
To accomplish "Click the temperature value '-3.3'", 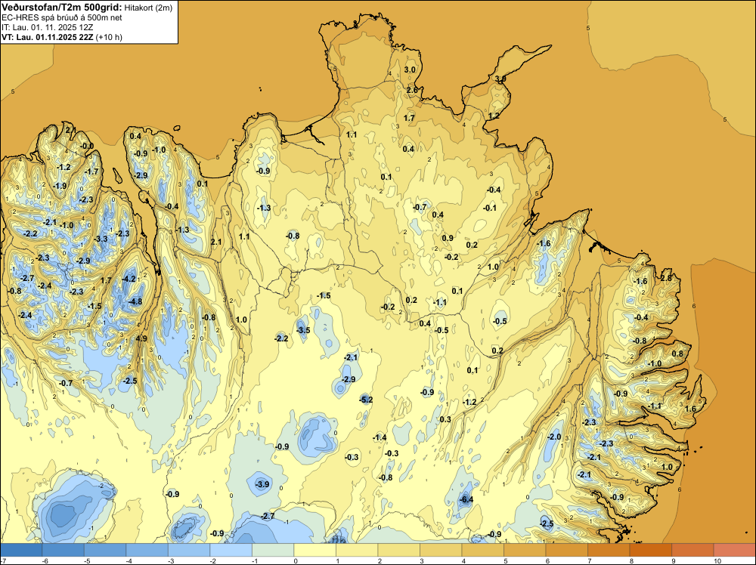I will click(x=101, y=239).
